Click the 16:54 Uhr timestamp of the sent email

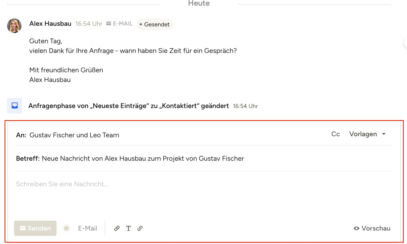[89, 24]
